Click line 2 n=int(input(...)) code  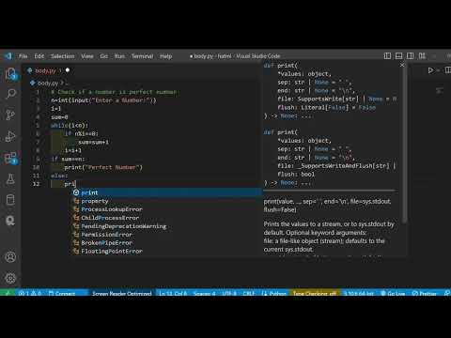tap(103, 100)
